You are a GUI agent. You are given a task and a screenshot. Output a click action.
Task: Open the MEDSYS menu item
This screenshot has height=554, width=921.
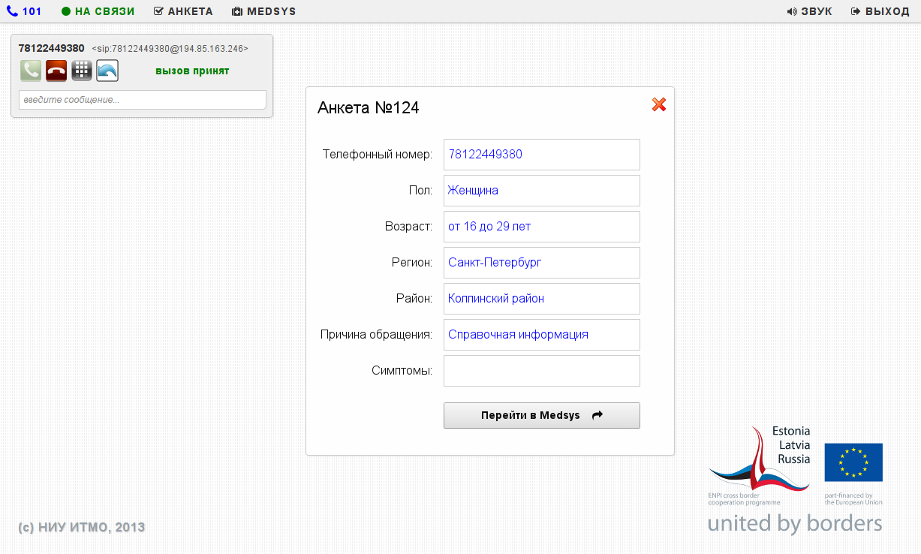pyautogui.click(x=264, y=11)
